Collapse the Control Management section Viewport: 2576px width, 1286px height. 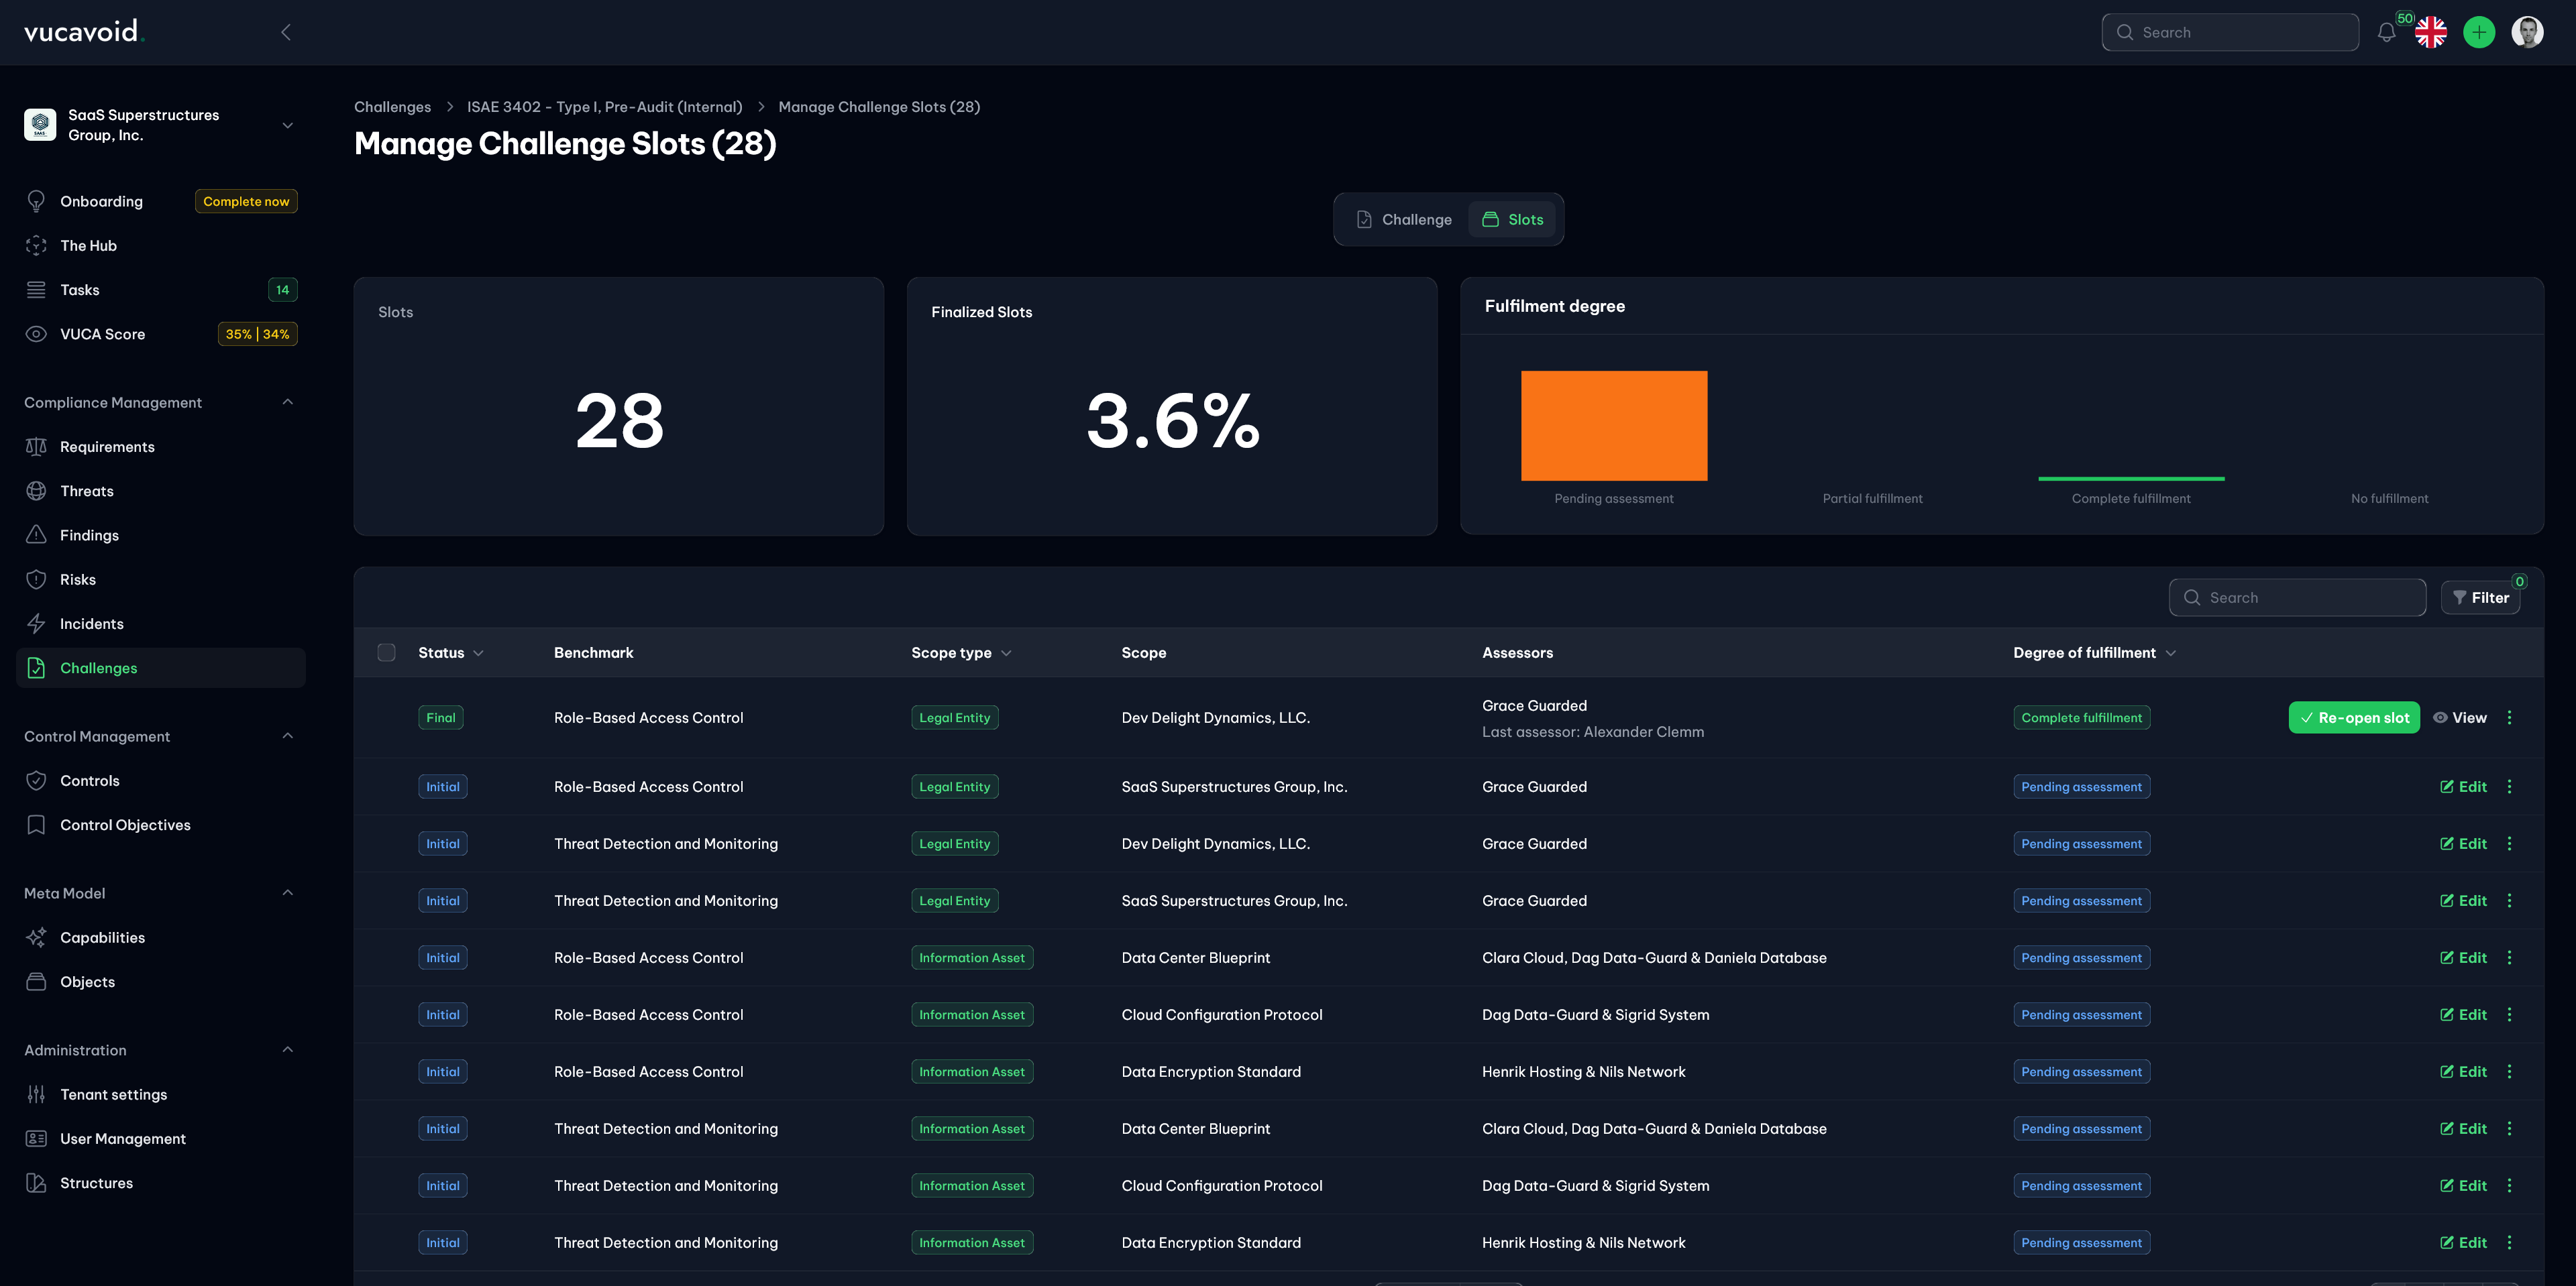[x=288, y=736]
